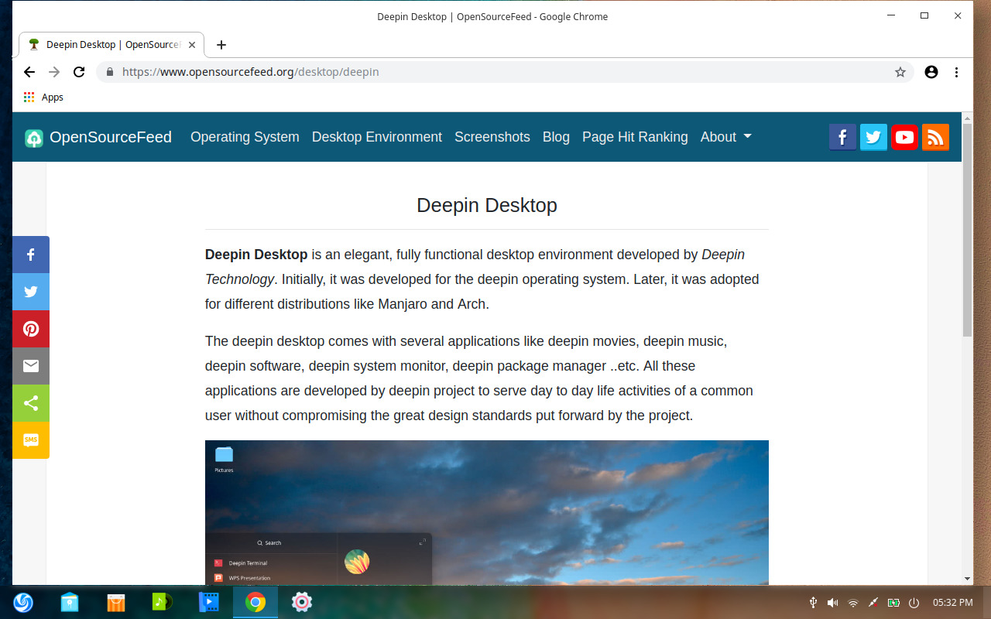The width and height of the screenshot is (991, 619).
Task: Share the page via the Pinterest sidebar button
Action: pos(31,329)
